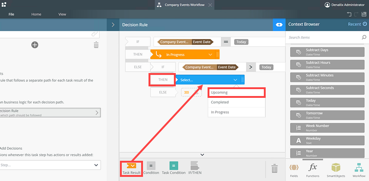Click the first ELSE label

pyautogui.click(x=137, y=67)
